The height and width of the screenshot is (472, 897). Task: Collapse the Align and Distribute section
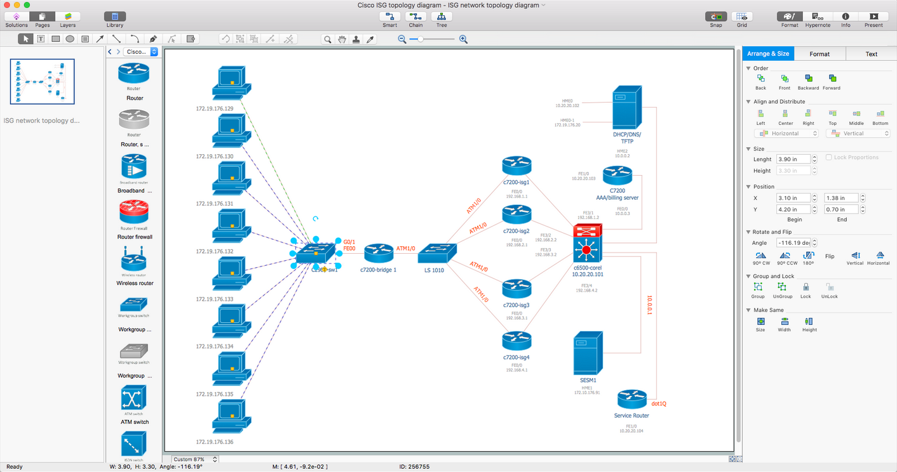coord(749,102)
